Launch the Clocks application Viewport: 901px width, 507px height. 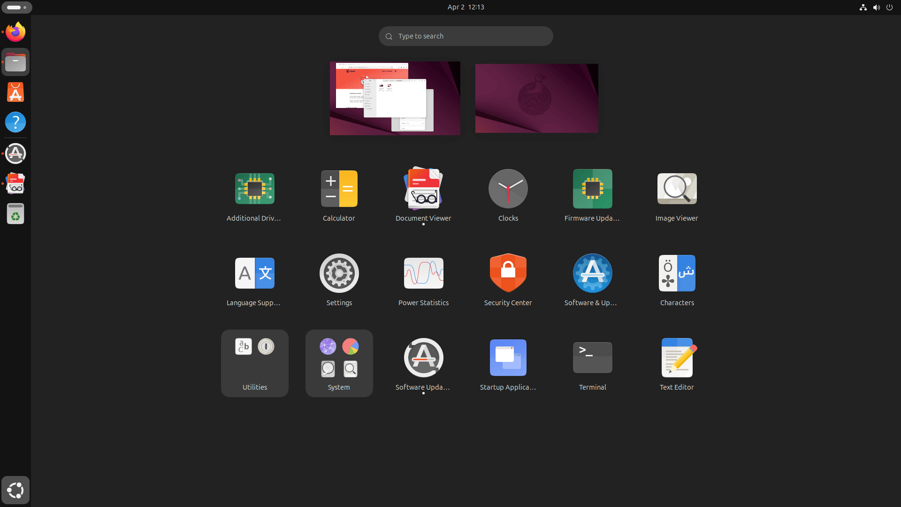pos(508,188)
